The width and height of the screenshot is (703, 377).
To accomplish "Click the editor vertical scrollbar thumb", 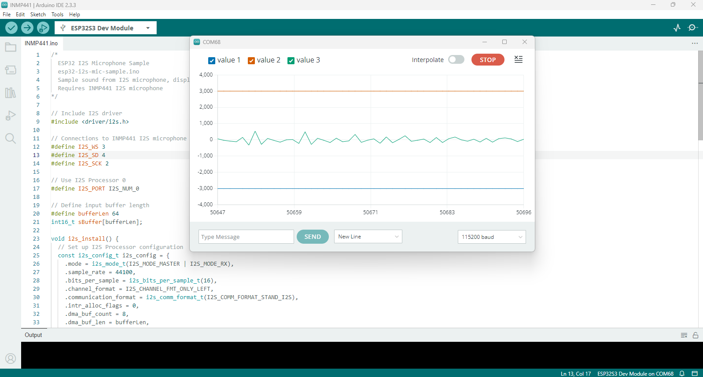I will [x=700, y=95].
